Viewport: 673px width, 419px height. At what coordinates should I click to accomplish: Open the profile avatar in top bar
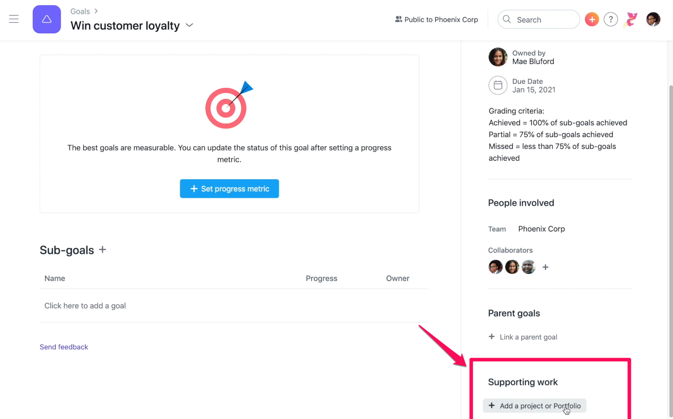point(653,19)
